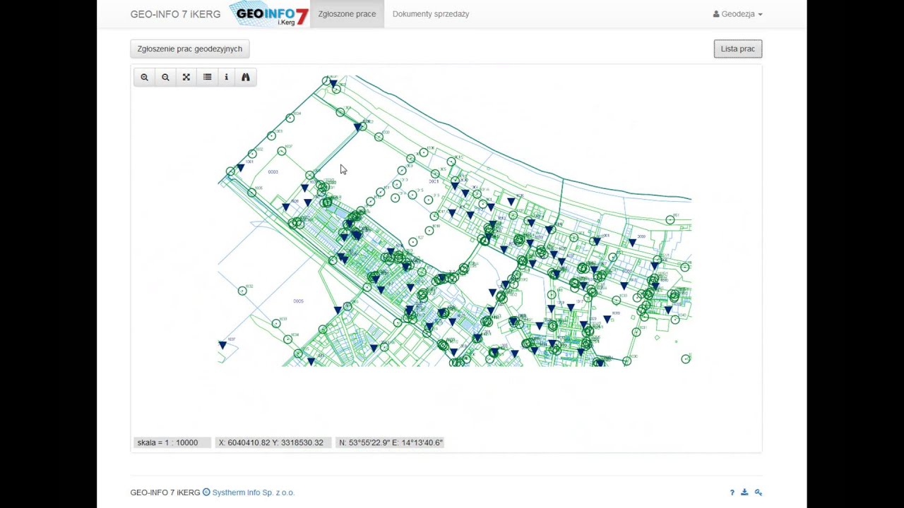The height and width of the screenshot is (508, 904).
Task: Open Dokumenty sprzedaży tab
Action: pyautogui.click(x=431, y=14)
